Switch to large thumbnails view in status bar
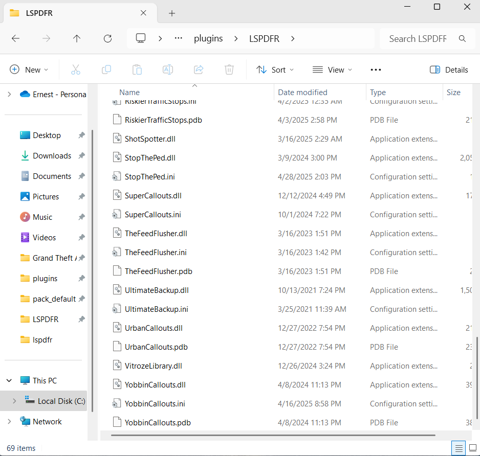The width and height of the screenshot is (480, 456). click(x=472, y=448)
